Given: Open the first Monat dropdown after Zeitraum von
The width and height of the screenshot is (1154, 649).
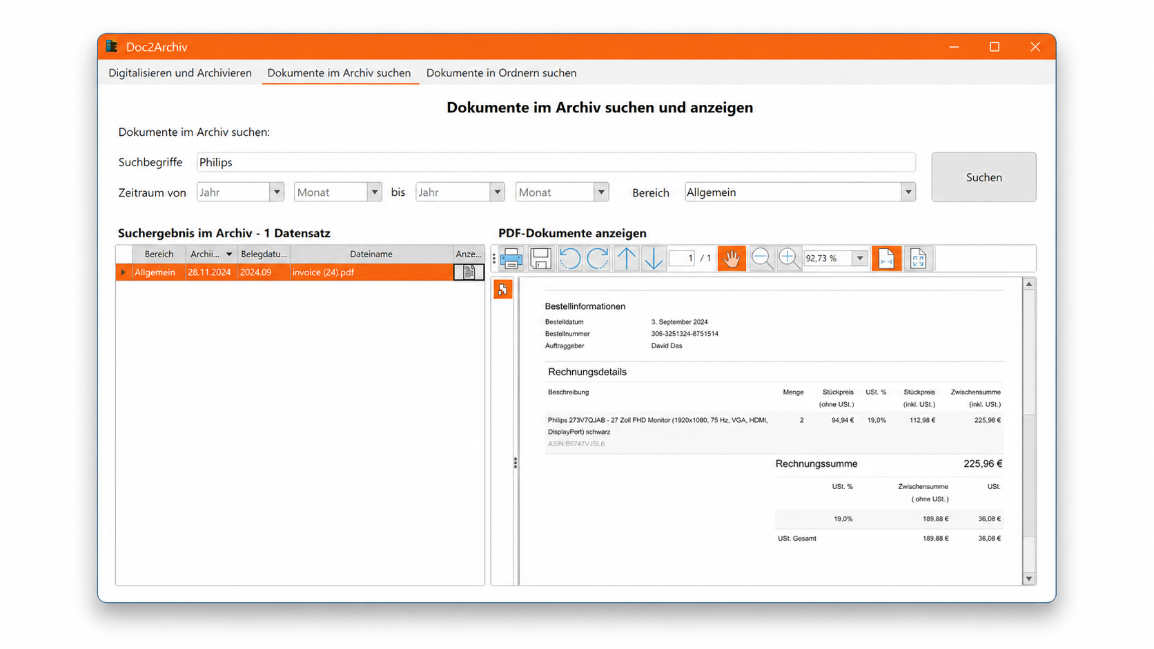Looking at the screenshot, I should pyautogui.click(x=374, y=192).
